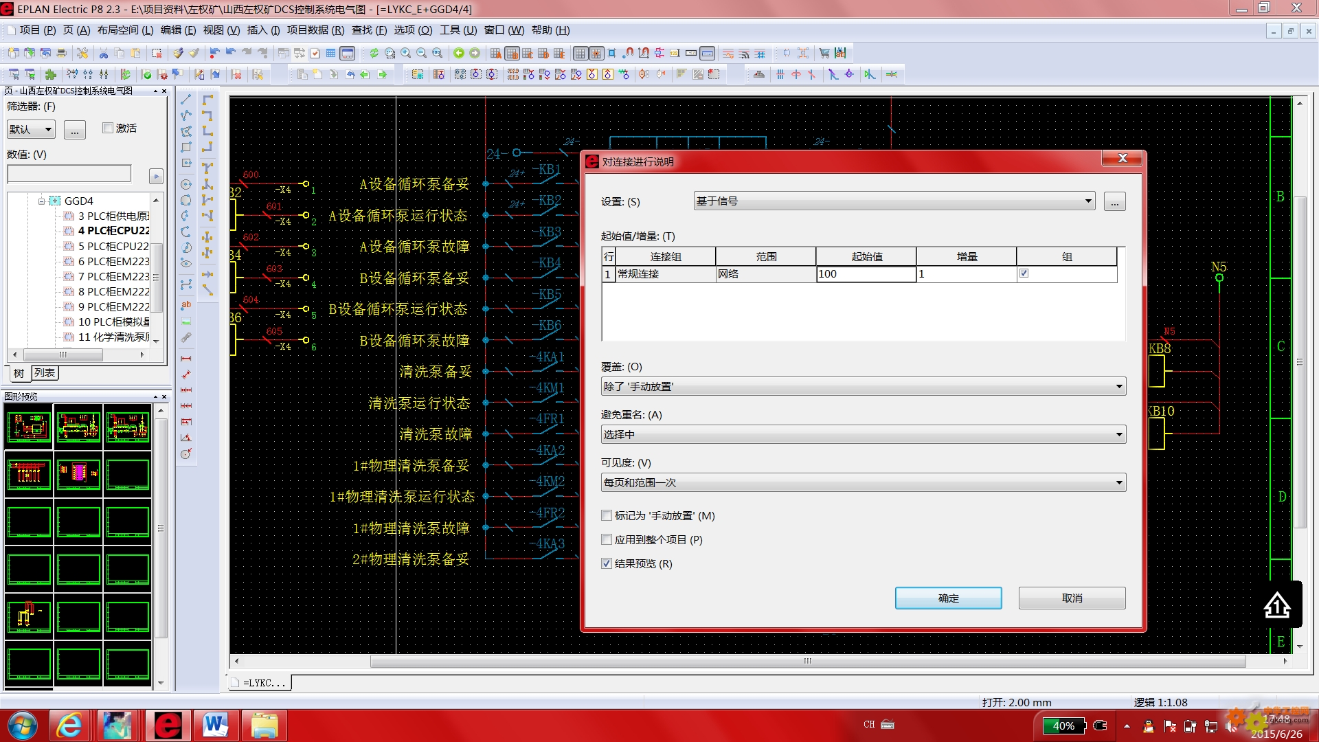Click the first page preview thumbnail
This screenshot has height=742, width=1319.
click(29, 427)
